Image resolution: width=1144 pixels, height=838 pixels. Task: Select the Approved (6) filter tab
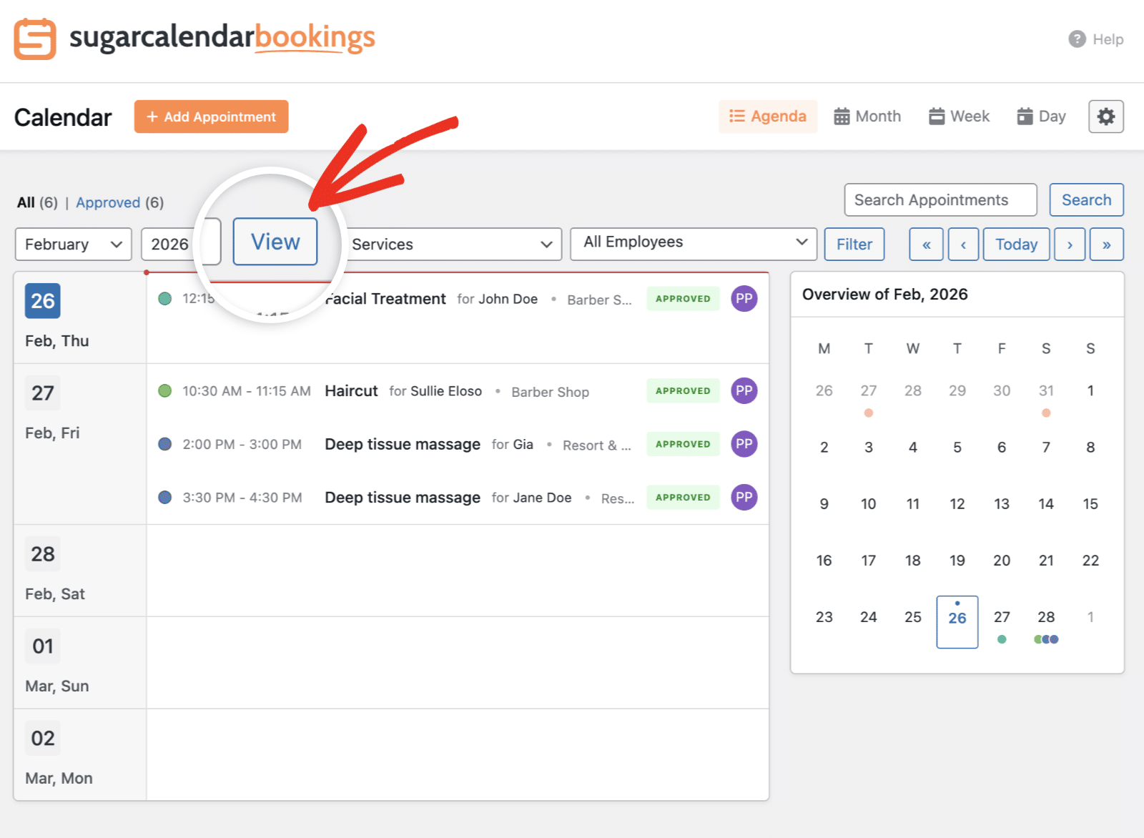109,202
